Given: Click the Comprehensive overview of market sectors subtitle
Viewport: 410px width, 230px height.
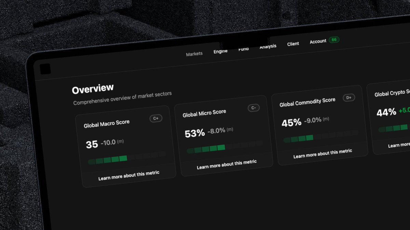Looking at the screenshot, I should tap(122, 98).
